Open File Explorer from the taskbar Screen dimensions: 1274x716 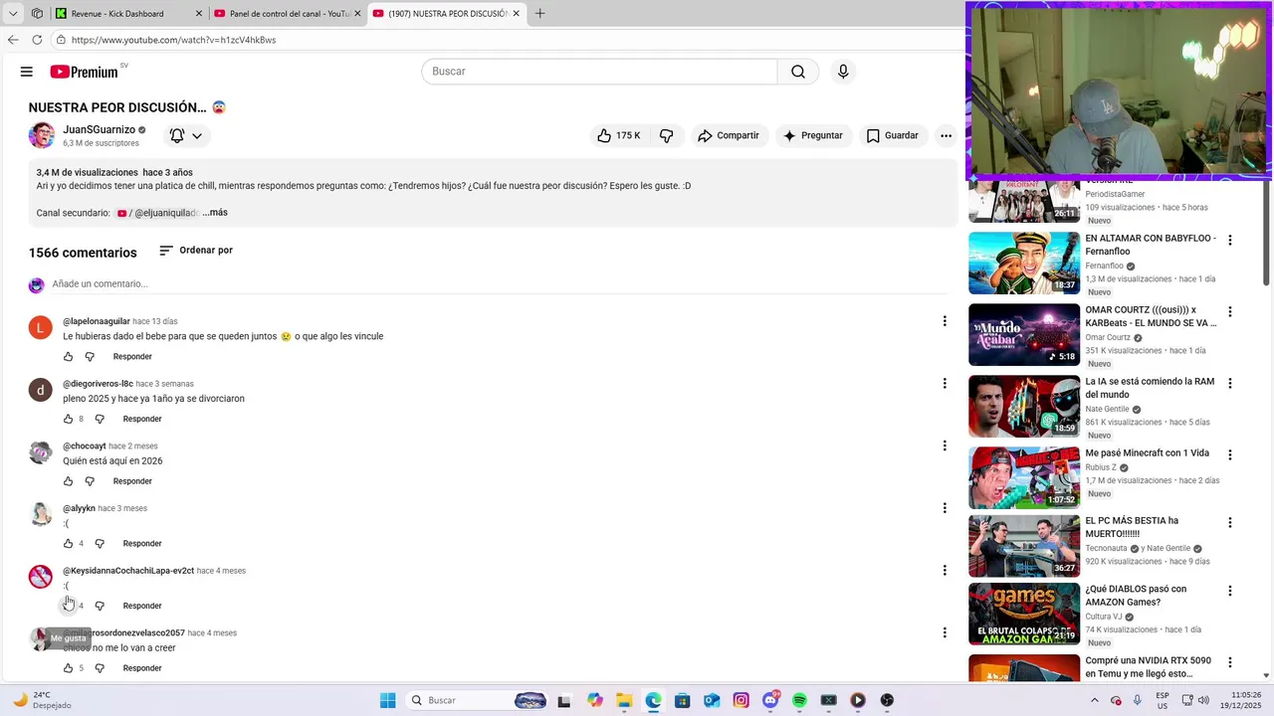pos(624,700)
